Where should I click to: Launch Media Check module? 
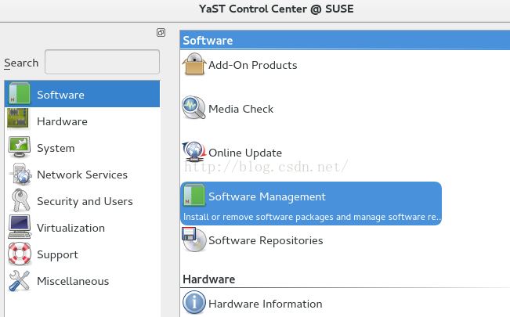point(241,109)
